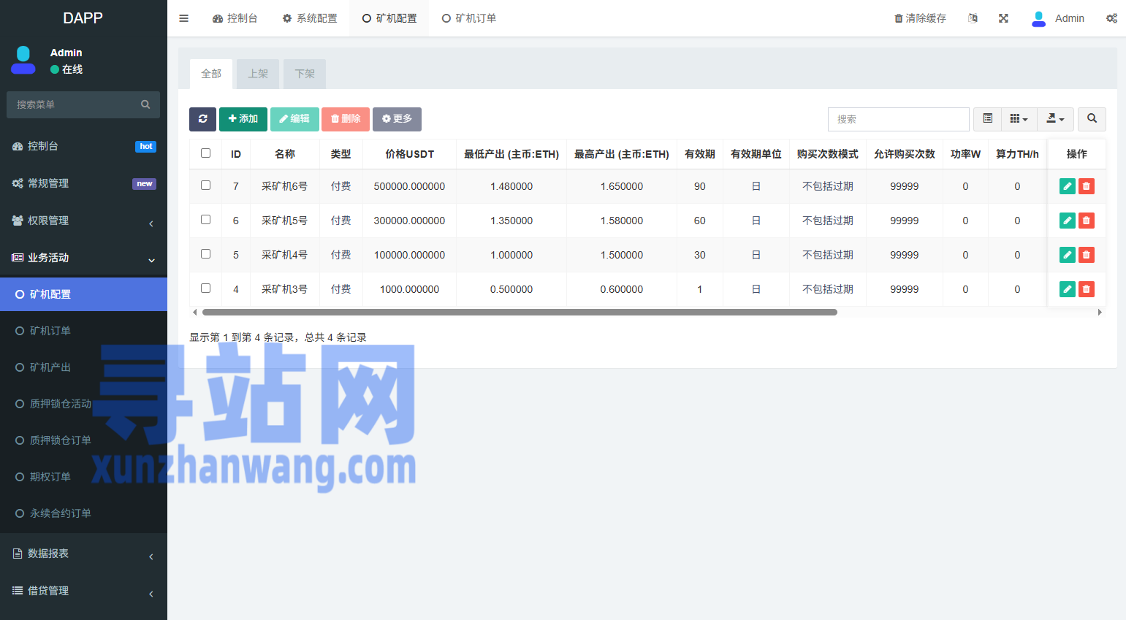Click the table search magnifier button

tap(1092, 119)
